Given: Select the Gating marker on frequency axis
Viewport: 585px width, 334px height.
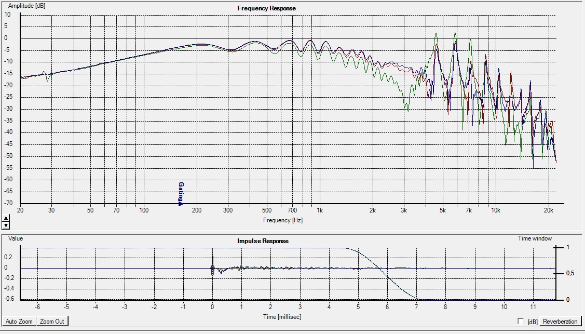Looking at the screenshot, I should pyautogui.click(x=181, y=194).
